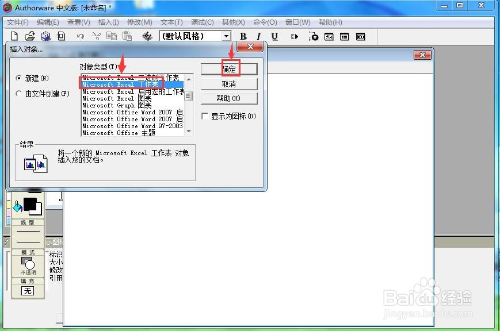Click the 确定 button
This screenshot has height=331, width=500.
[x=229, y=69]
